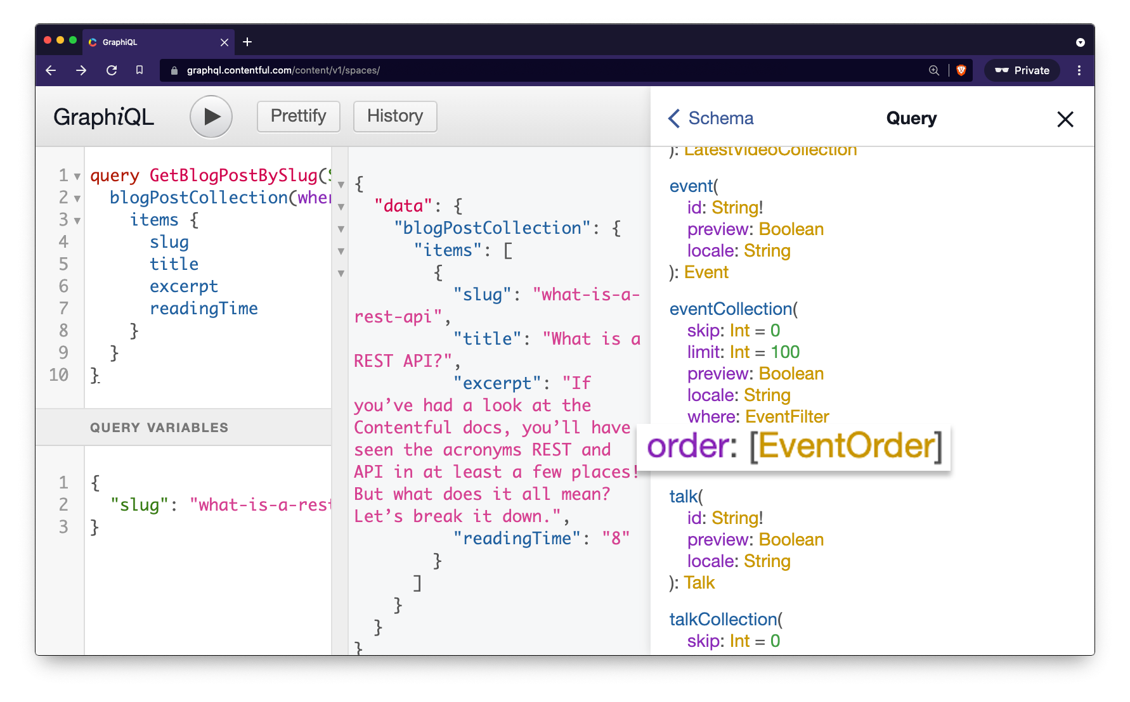Image resolution: width=1130 pixels, height=702 pixels.
Task: Reload the current page
Action: 112,70
